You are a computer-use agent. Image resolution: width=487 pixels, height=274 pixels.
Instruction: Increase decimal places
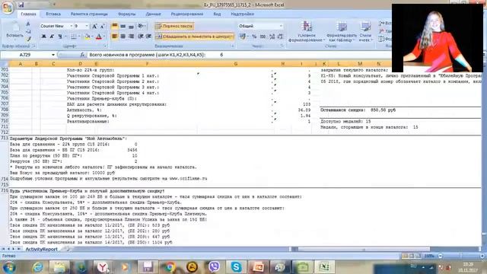pos(272,37)
